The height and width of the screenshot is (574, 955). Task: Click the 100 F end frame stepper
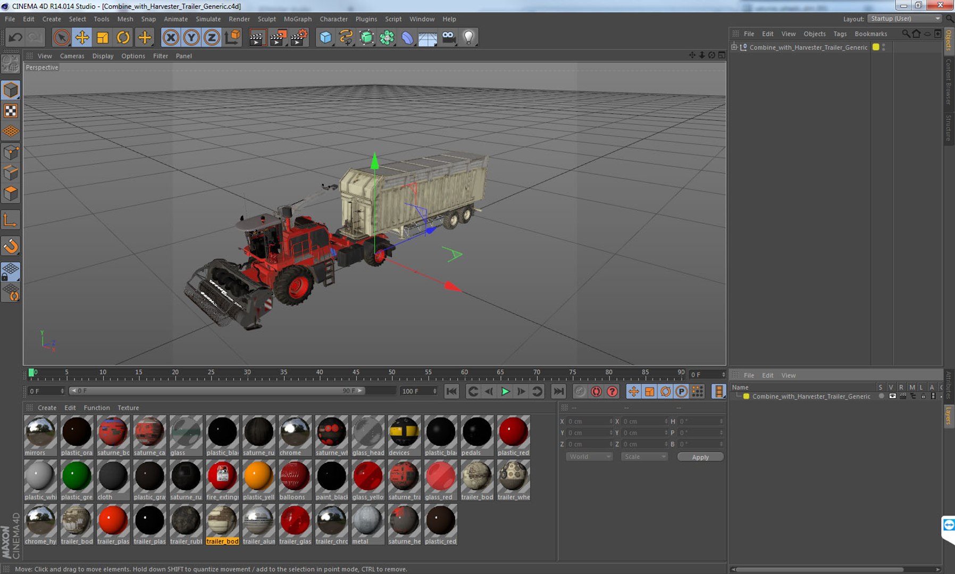point(435,391)
